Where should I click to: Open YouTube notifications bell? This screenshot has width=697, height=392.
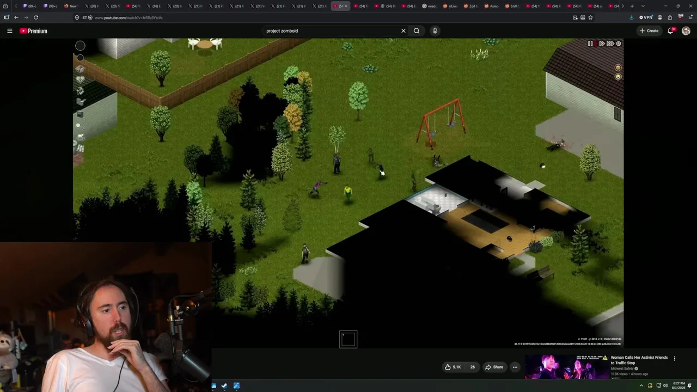(671, 31)
